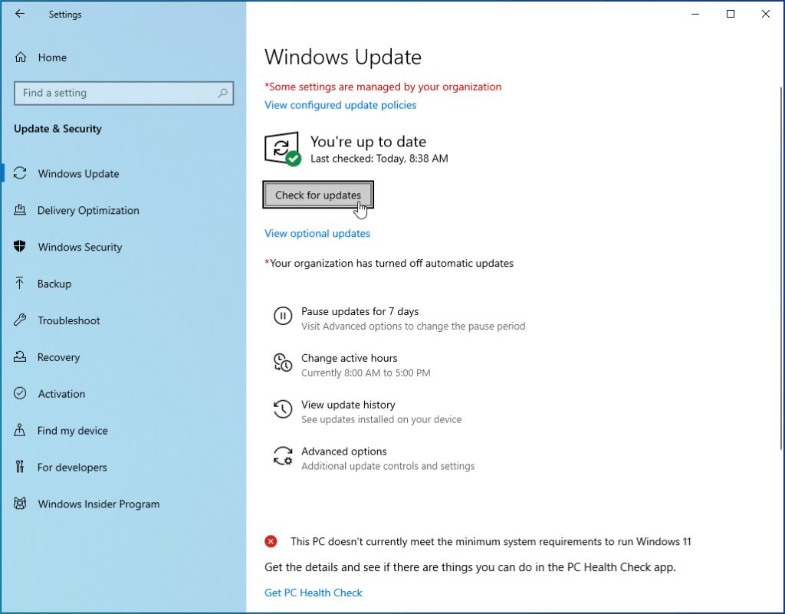785x614 pixels.
Task: Click the Check for updates button
Action: point(317,195)
